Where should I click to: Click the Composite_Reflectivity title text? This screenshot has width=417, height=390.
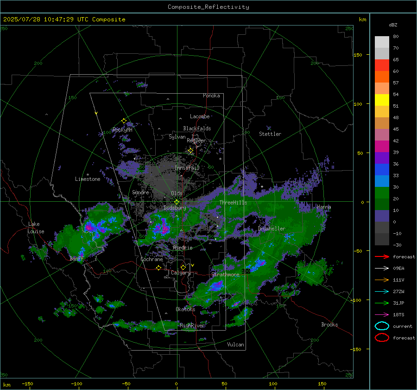click(208, 7)
